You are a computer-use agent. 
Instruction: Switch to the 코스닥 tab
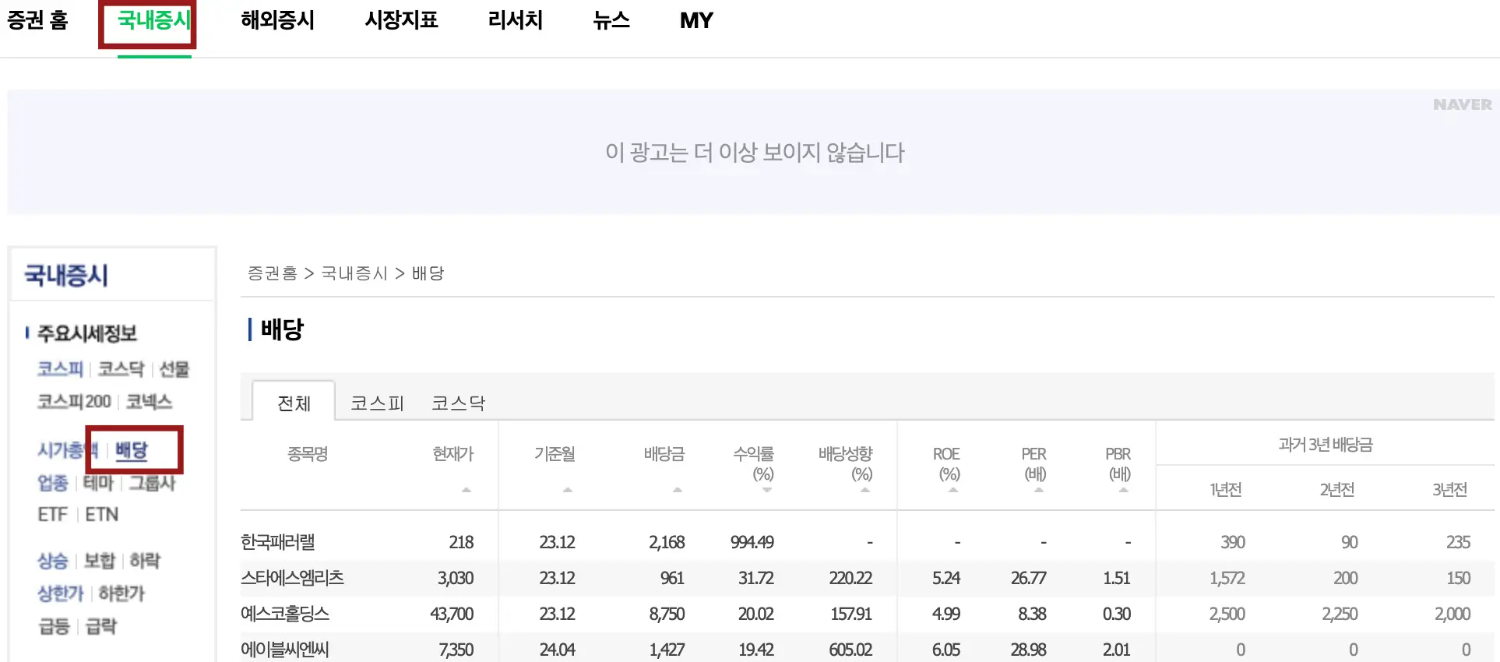click(x=458, y=403)
